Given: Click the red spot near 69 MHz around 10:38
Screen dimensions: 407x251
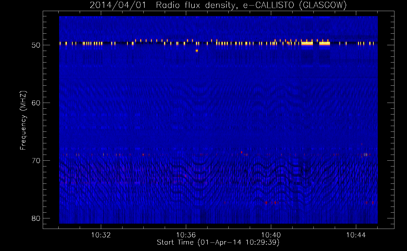Looking at the screenshot, I should (x=241, y=152).
